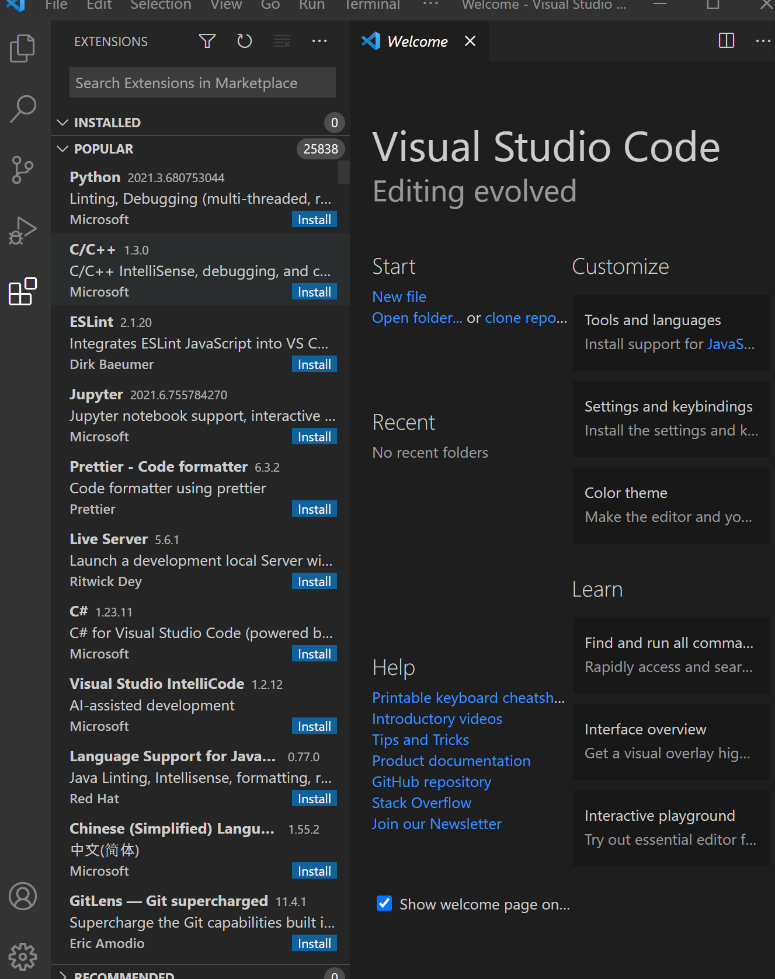Open the Interactive playground card

coord(672,828)
